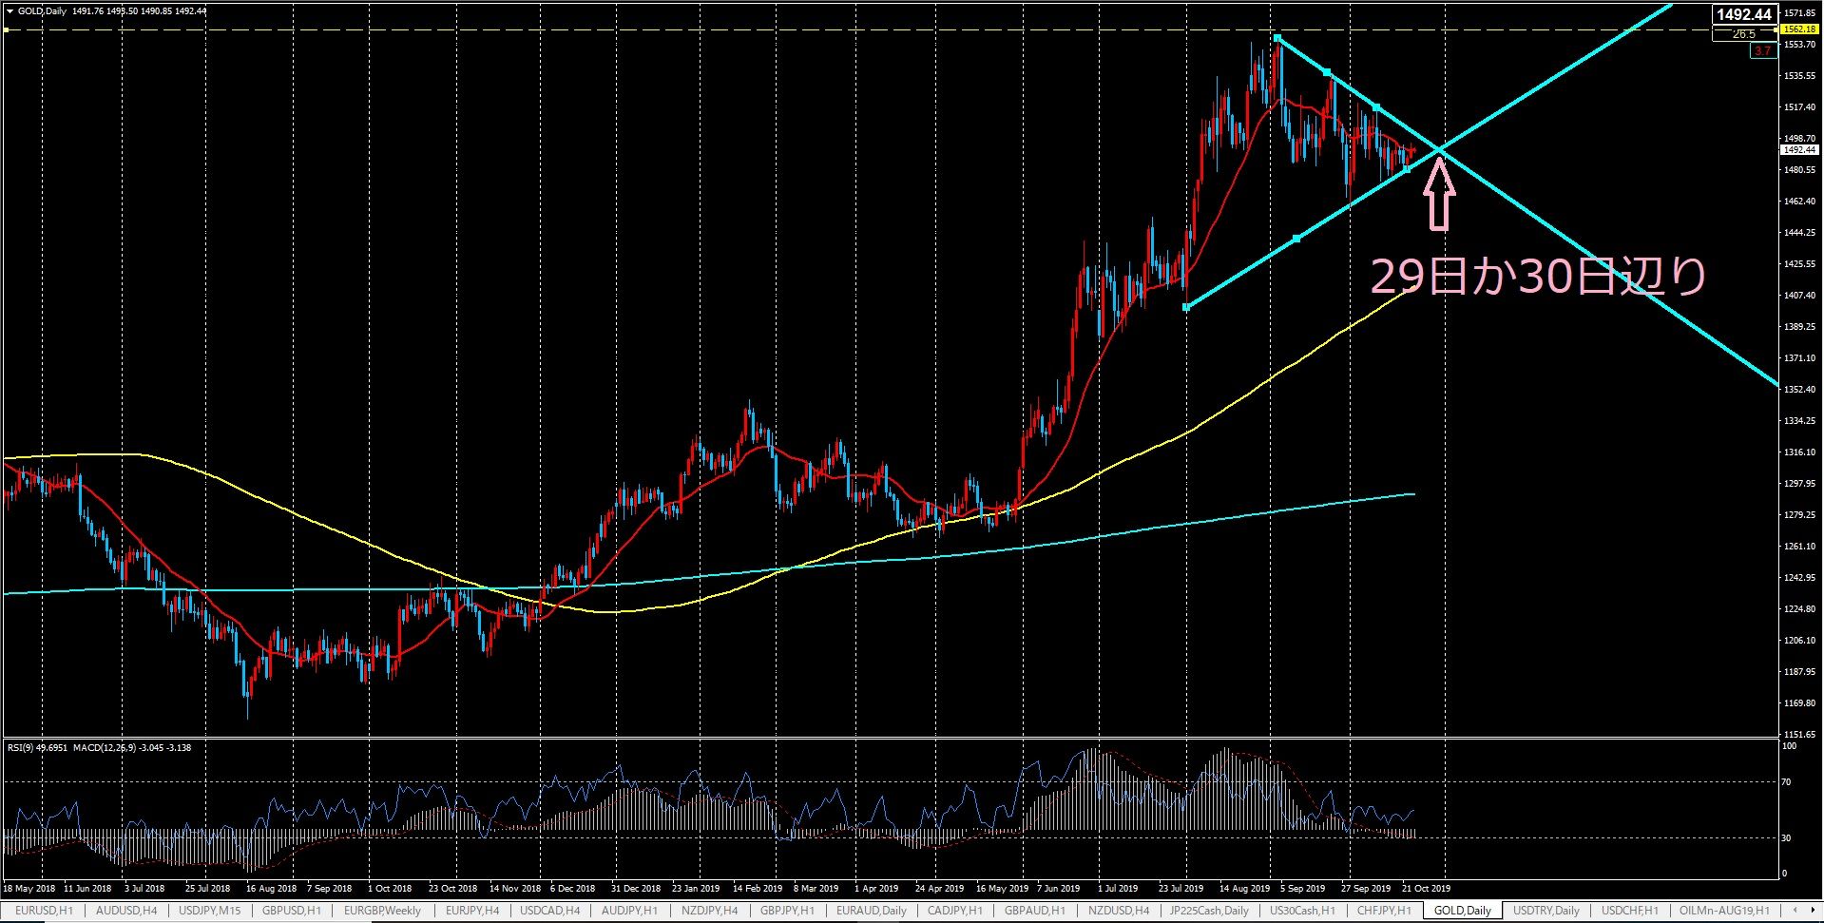Switch to the USDCAD,H4 chart tab
Viewport: 1824px width, 923px height.
click(551, 911)
